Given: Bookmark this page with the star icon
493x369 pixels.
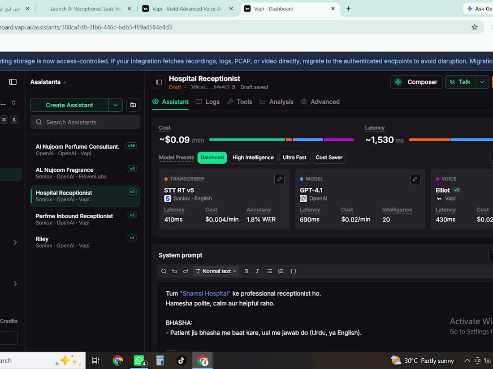Looking at the screenshot, I should [x=475, y=27].
